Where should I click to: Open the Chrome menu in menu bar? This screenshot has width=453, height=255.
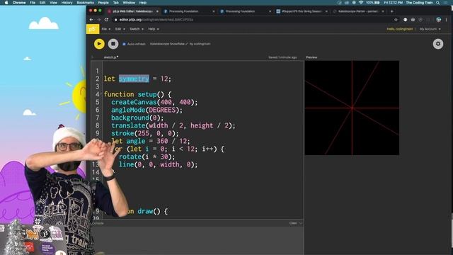coord(19,3)
